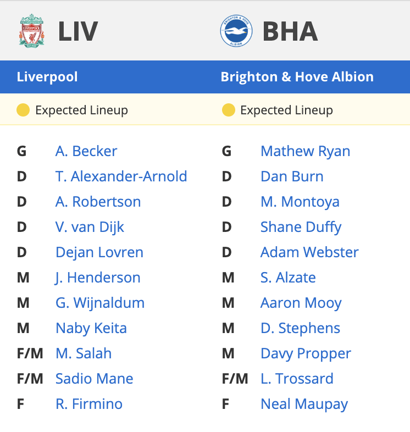This screenshot has width=410, height=432.
Task: Click J. Henderson player name
Action: [97, 278]
